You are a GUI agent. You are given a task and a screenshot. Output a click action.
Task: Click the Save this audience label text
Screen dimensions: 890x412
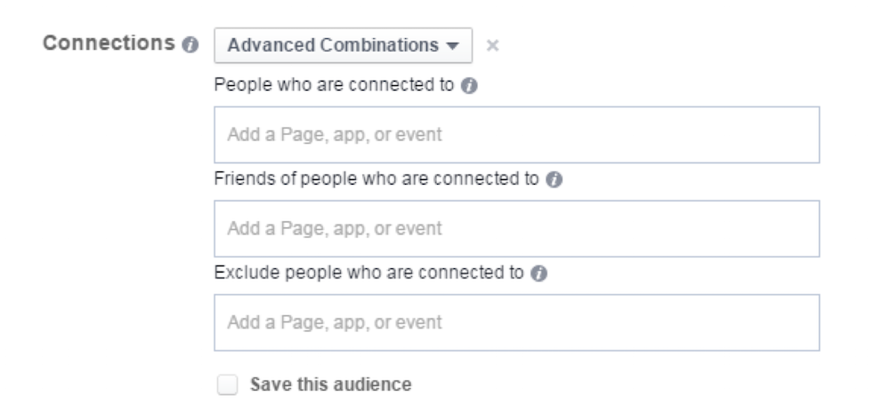(331, 384)
